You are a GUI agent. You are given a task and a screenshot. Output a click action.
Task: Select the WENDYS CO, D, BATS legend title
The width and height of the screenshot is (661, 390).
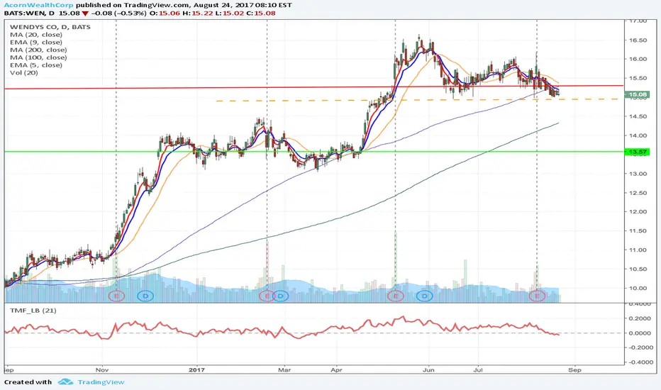point(50,27)
